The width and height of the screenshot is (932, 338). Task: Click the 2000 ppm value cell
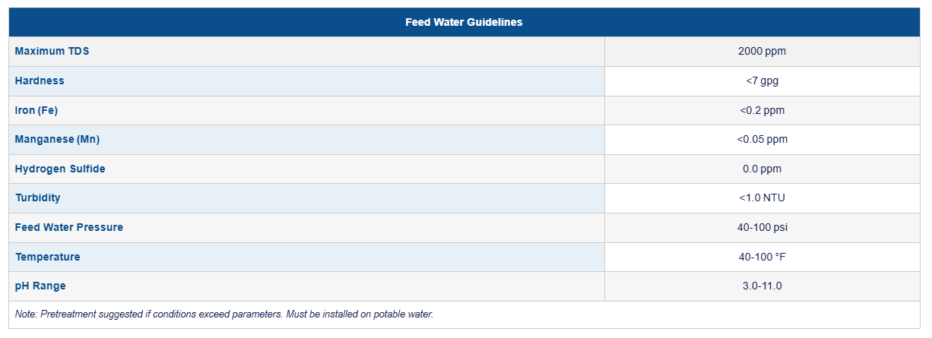click(x=762, y=51)
